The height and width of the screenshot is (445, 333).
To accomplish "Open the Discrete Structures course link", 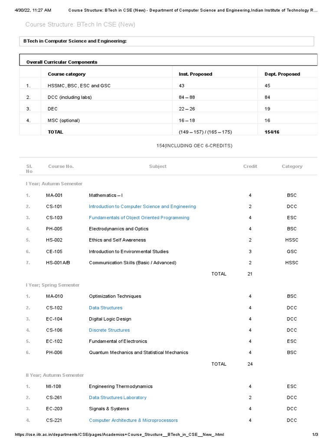I will [109, 330].
